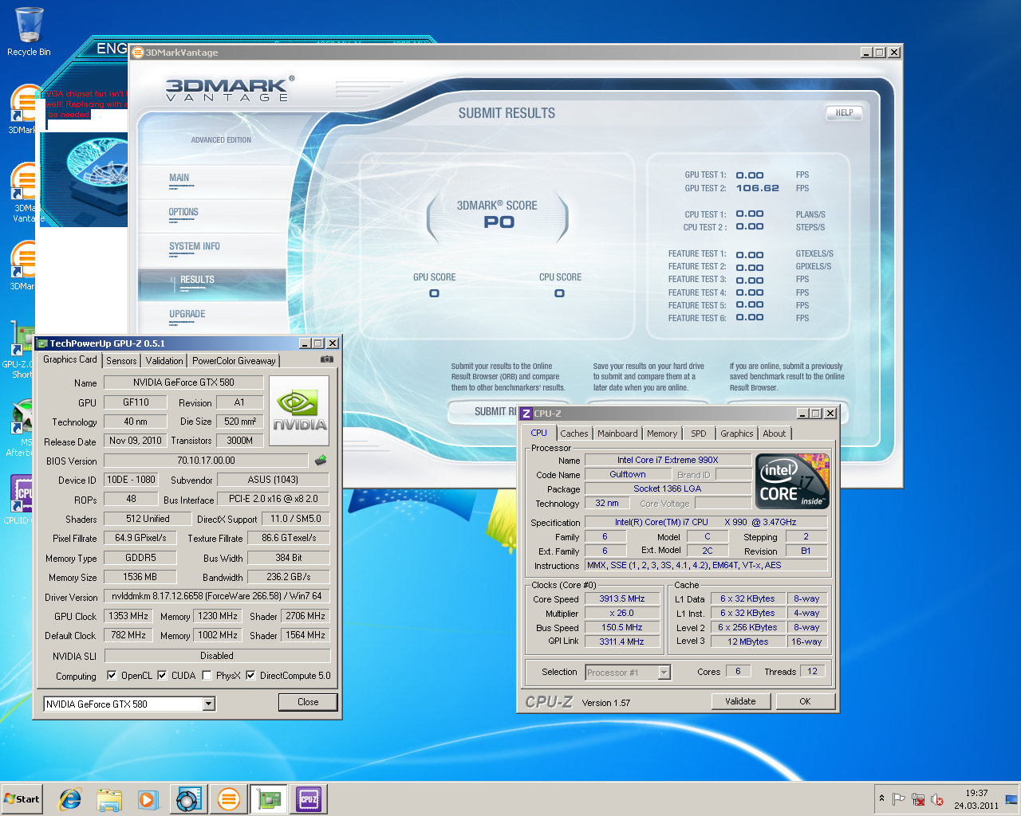Viewport: 1021px width, 816px height.
Task: Click the Start button
Action: [x=22, y=799]
